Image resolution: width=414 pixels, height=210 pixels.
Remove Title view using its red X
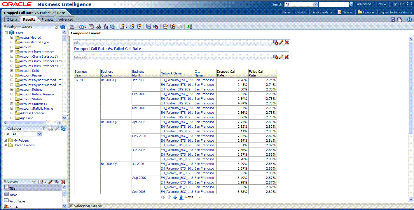287,42
